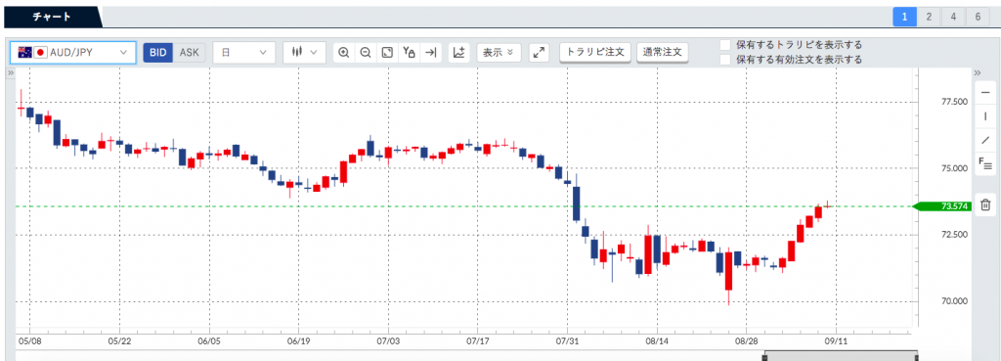The image size is (1001, 361).
Task: Zoom out of the chart
Action: click(x=366, y=53)
